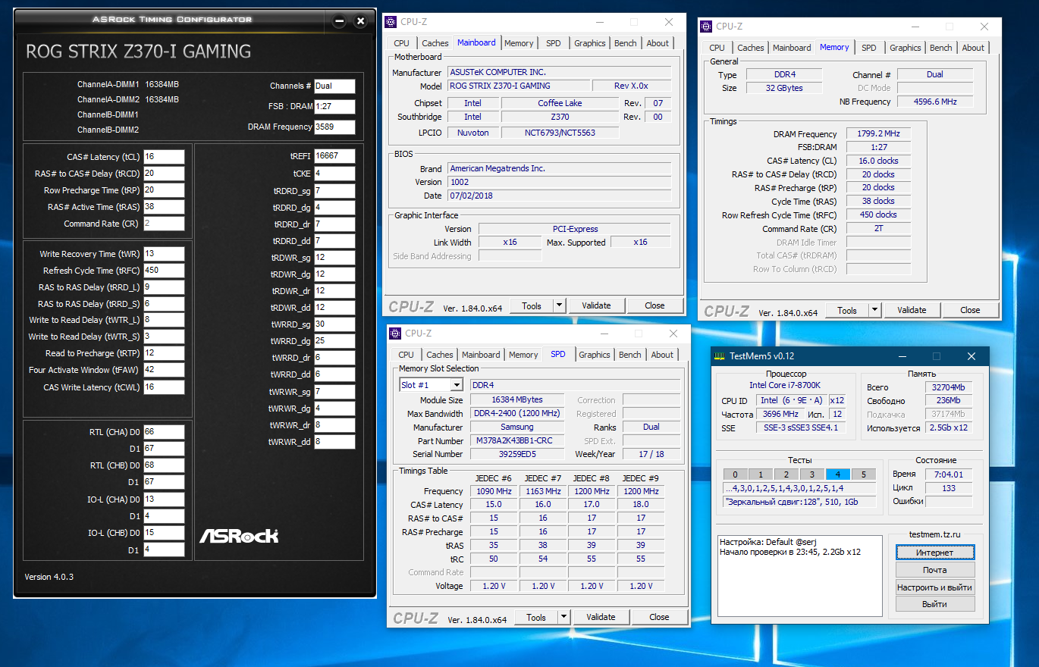1039x667 pixels.
Task: Expand the Slot #1 memory slot selector
Action: coord(456,385)
